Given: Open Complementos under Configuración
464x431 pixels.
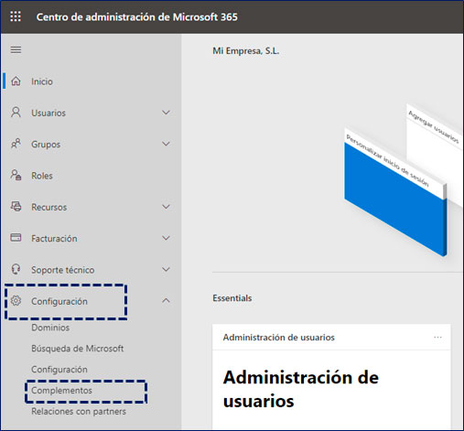Looking at the screenshot, I should (61, 391).
